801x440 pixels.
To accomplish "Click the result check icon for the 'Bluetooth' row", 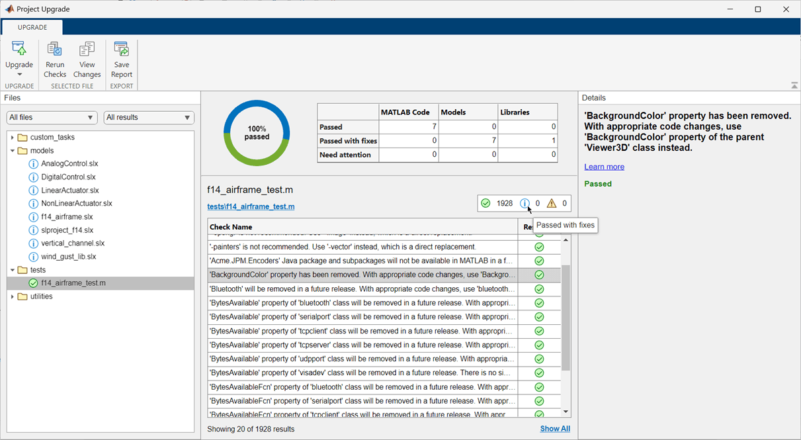I will point(539,289).
